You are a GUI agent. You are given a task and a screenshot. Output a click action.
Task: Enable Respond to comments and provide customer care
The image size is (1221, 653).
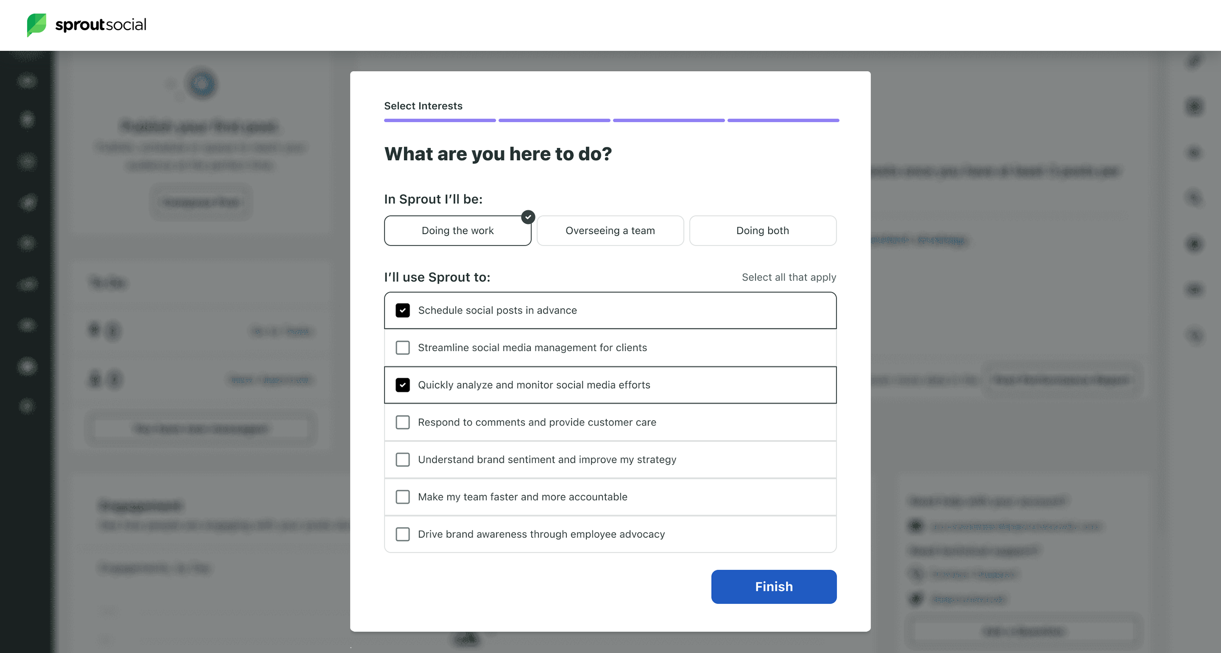(402, 423)
